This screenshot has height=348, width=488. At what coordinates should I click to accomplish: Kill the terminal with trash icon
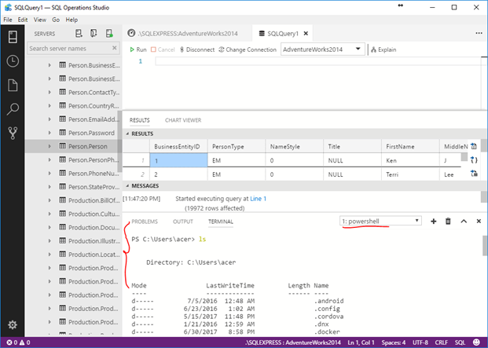448,221
